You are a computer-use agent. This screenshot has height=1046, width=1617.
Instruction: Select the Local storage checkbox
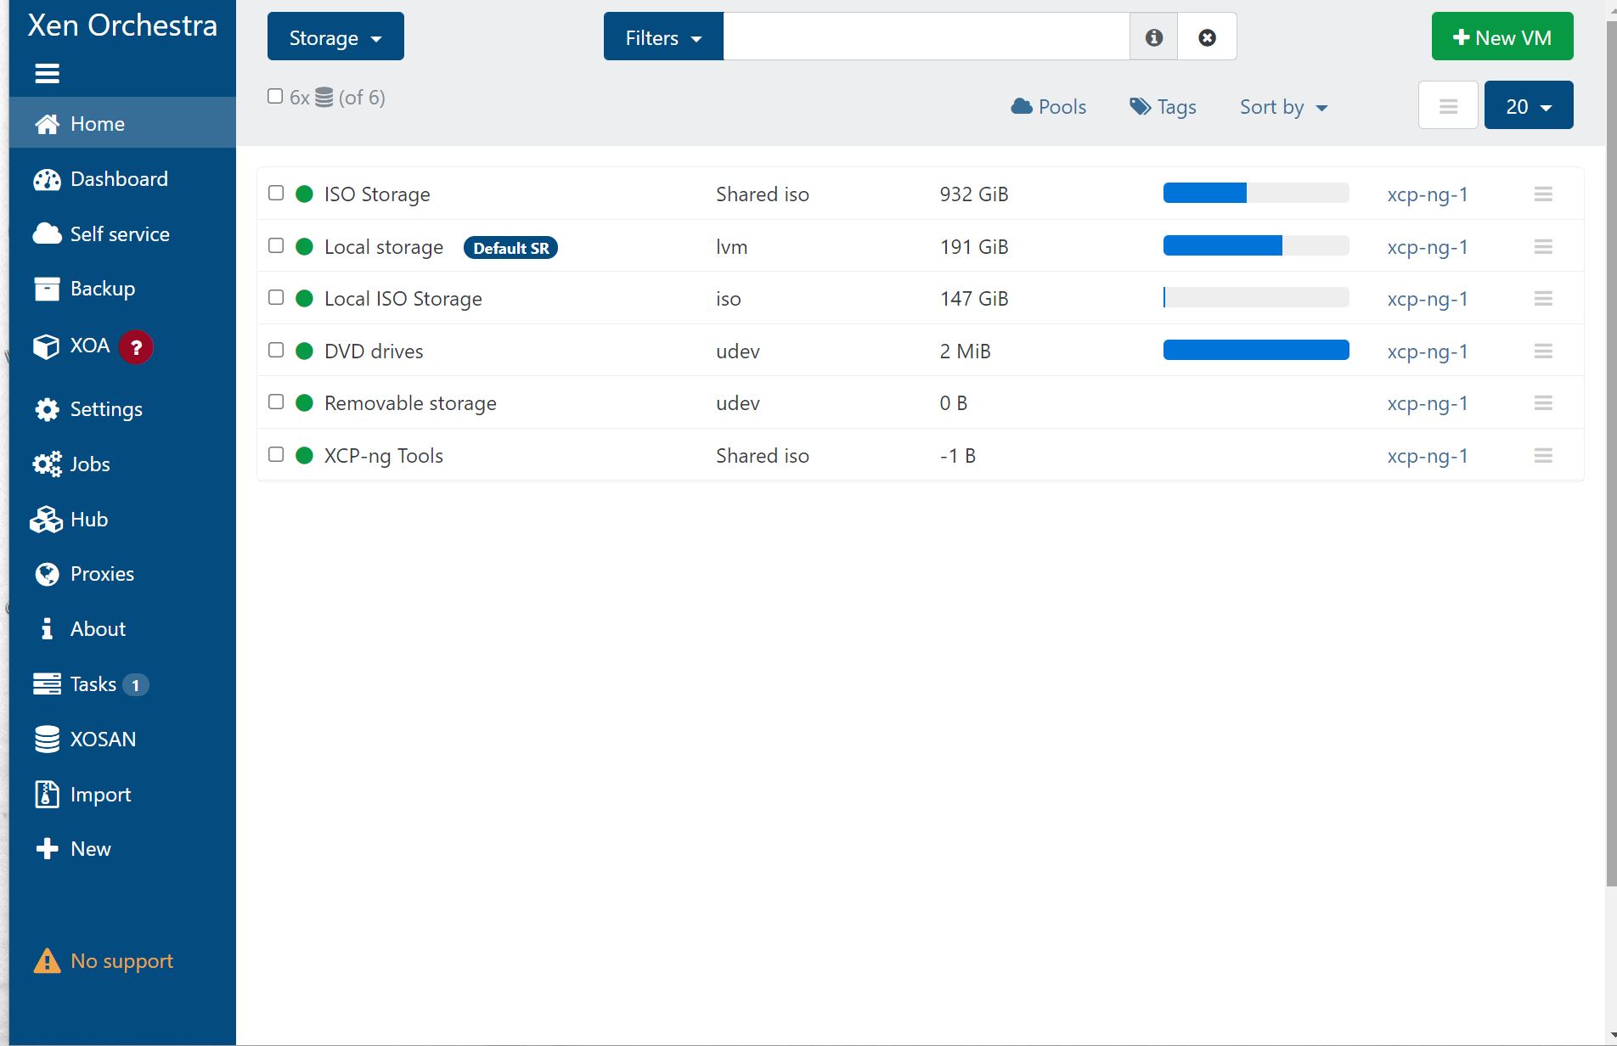point(276,246)
